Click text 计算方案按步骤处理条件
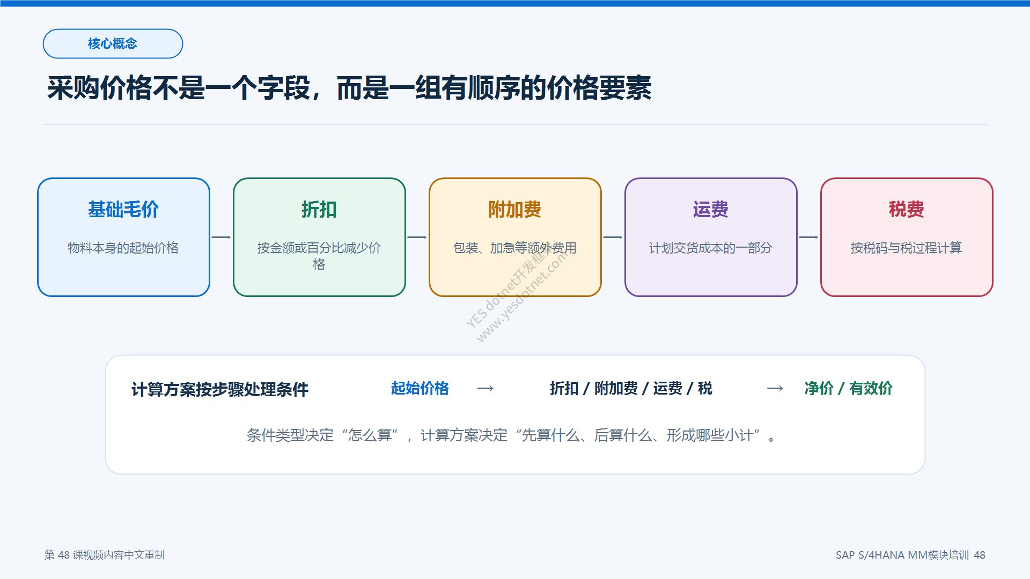Viewport: 1030px width, 579px height. pos(220,389)
